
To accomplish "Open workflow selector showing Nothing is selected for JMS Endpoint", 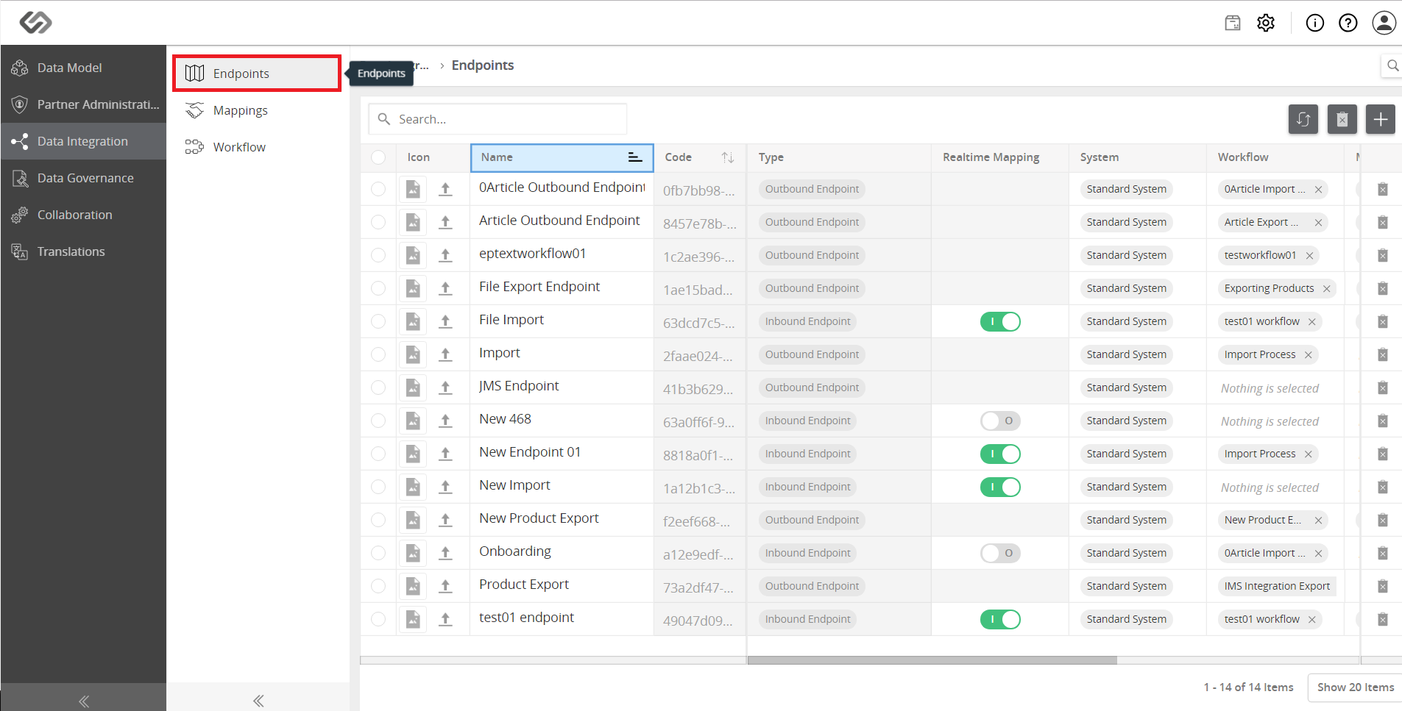I will [x=1270, y=388].
